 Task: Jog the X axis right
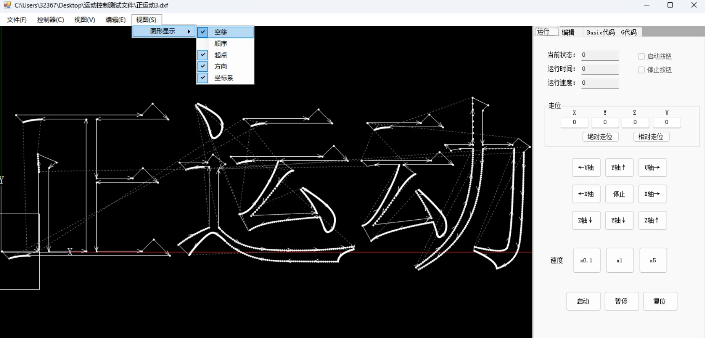coord(652,194)
